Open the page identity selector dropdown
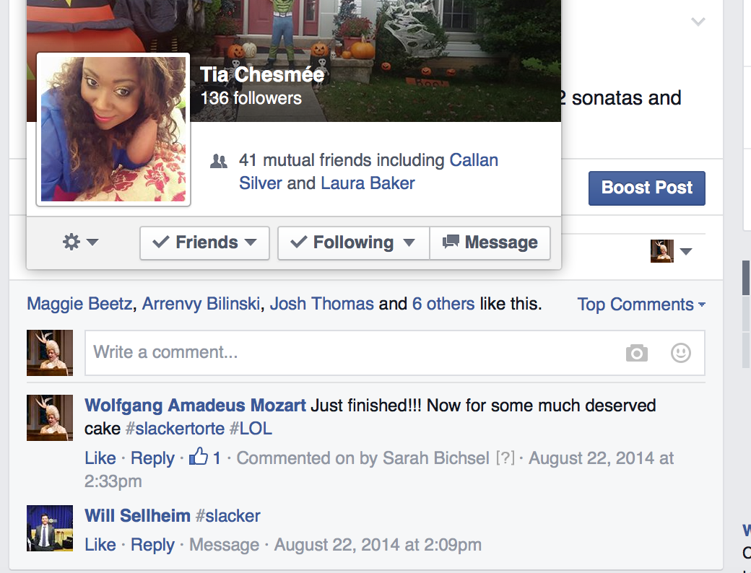 pos(672,251)
